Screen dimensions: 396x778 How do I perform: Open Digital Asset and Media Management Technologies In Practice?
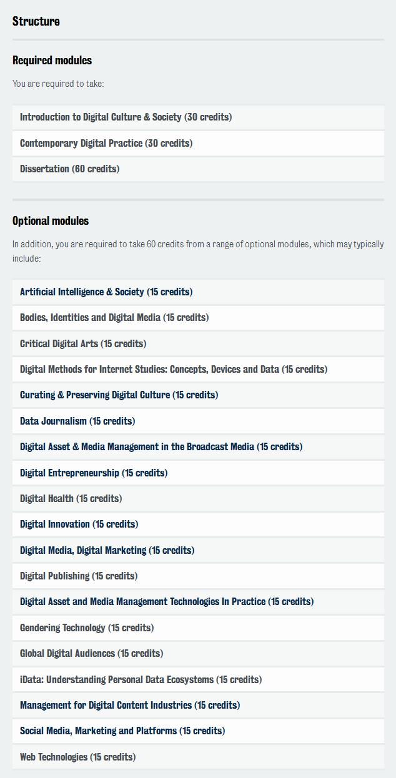coord(167,602)
